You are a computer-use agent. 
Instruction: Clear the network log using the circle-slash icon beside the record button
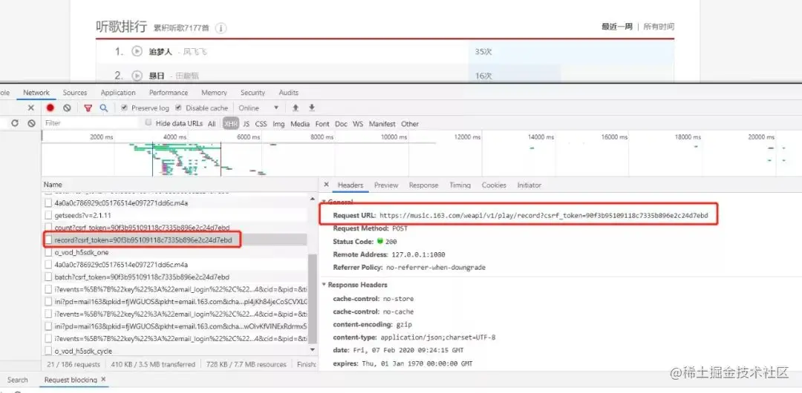[67, 108]
